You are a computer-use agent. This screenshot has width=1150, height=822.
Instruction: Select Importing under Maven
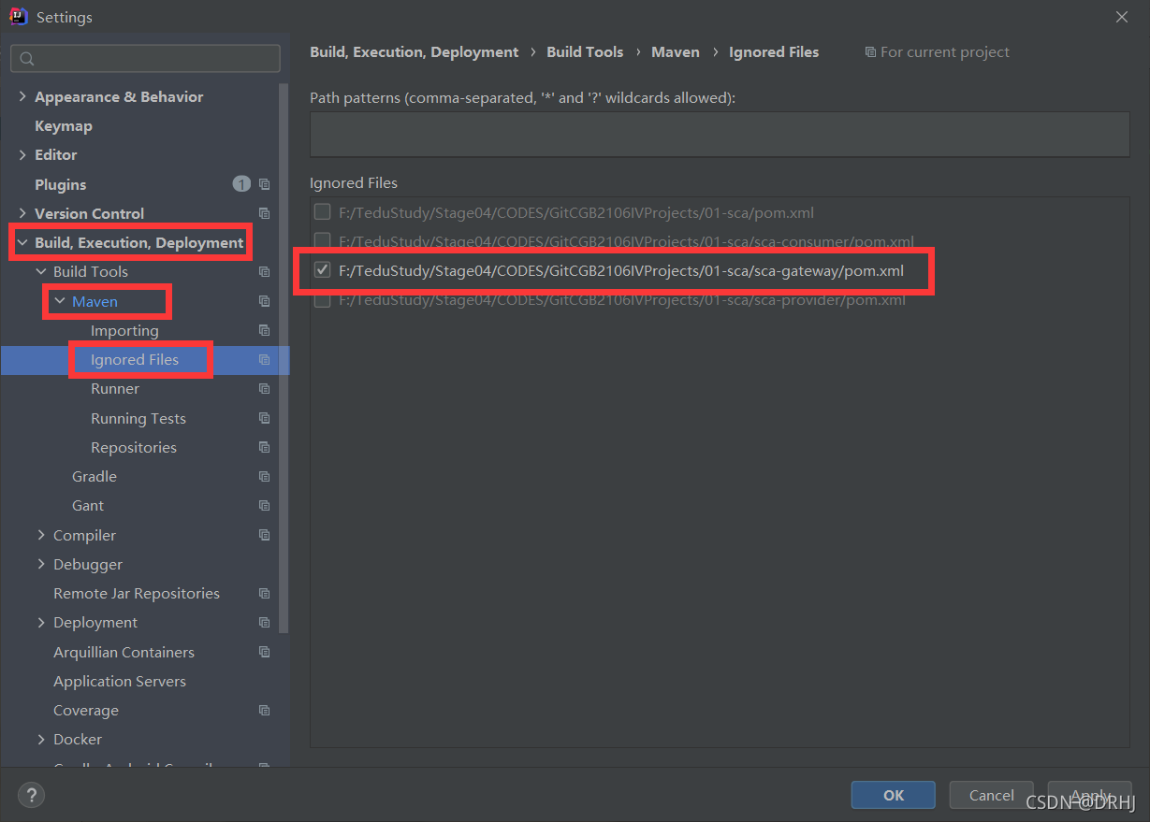[x=124, y=330]
